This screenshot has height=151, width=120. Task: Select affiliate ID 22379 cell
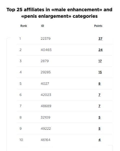(45, 38)
